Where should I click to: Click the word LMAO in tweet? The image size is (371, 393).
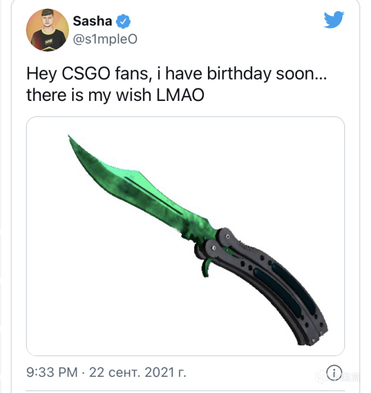180,95
